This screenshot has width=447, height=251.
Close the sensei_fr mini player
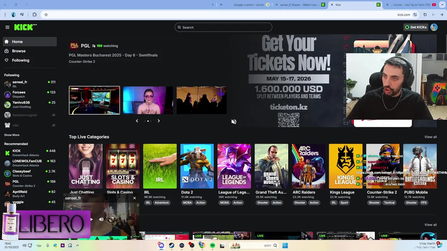click(x=134, y=198)
